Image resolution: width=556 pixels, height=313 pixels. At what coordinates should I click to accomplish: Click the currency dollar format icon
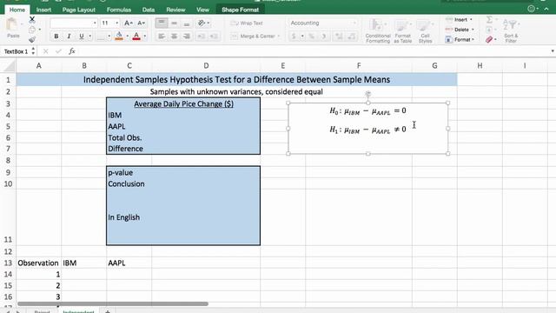tap(294, 37)
